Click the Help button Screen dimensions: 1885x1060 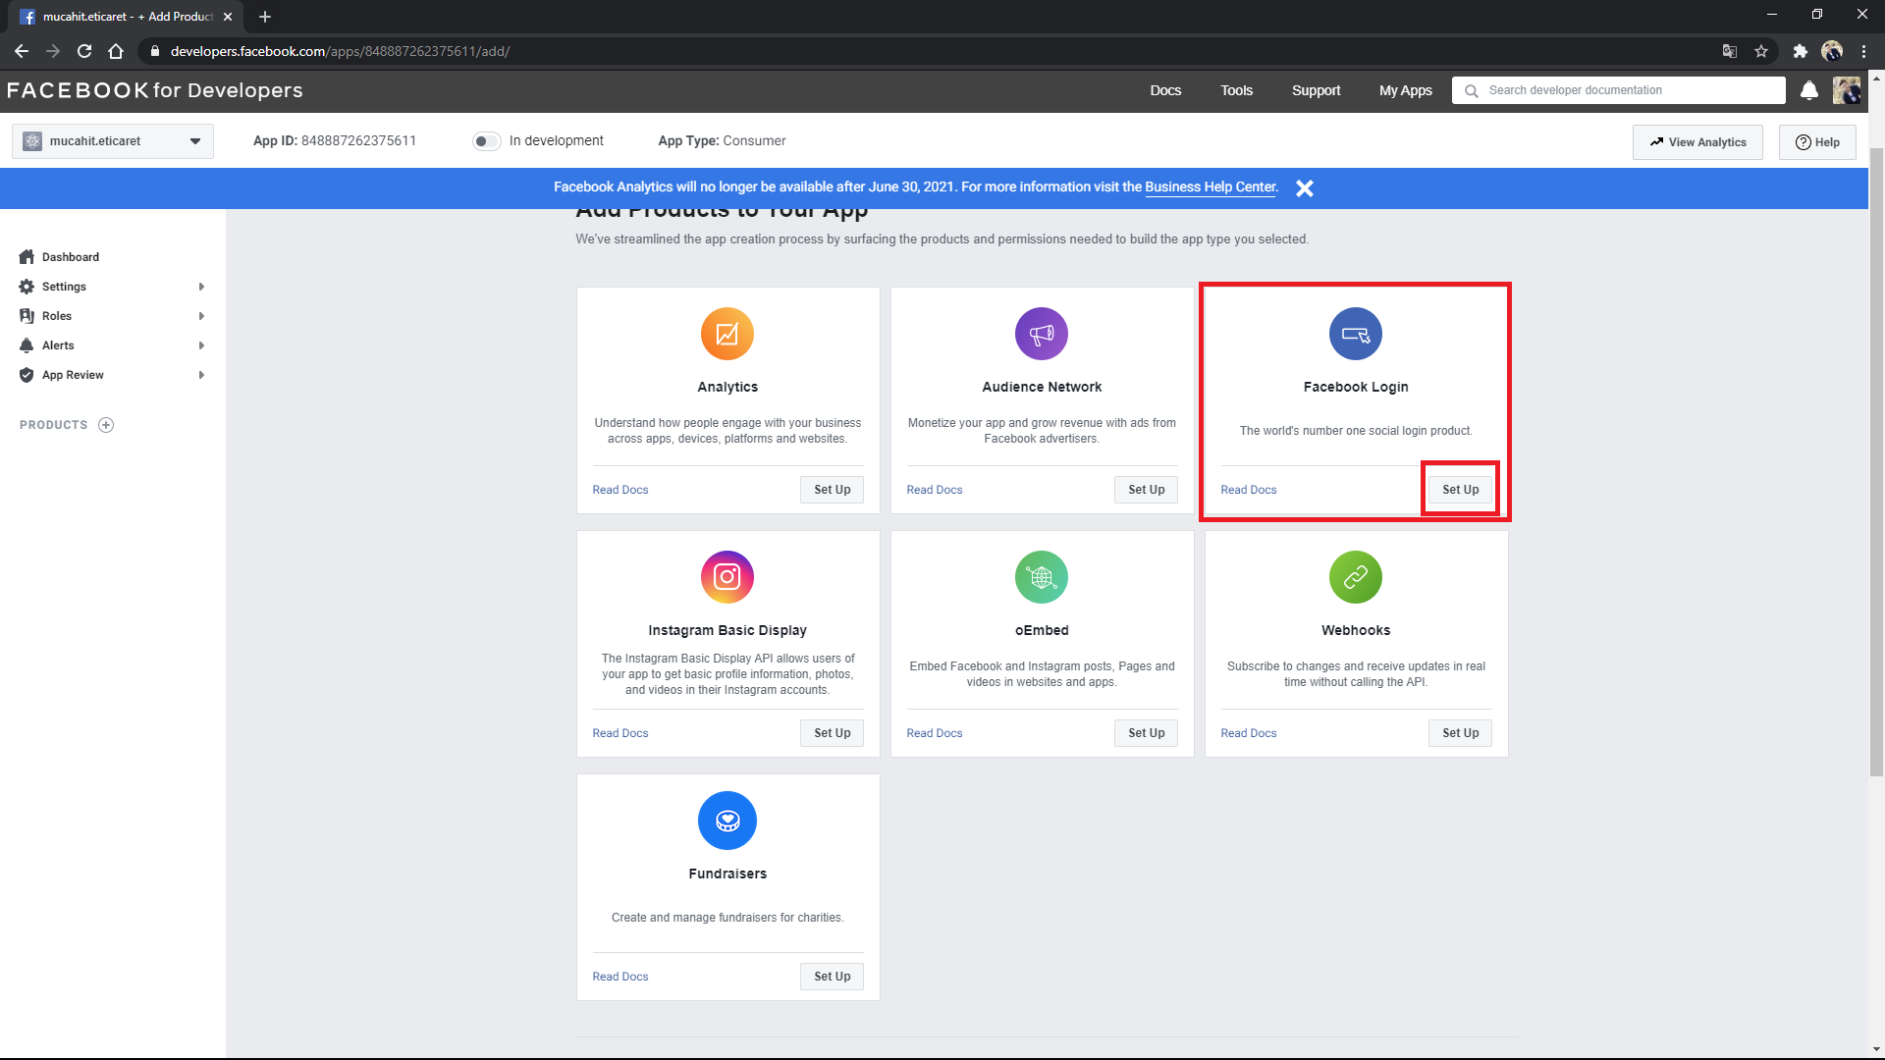1817,142
